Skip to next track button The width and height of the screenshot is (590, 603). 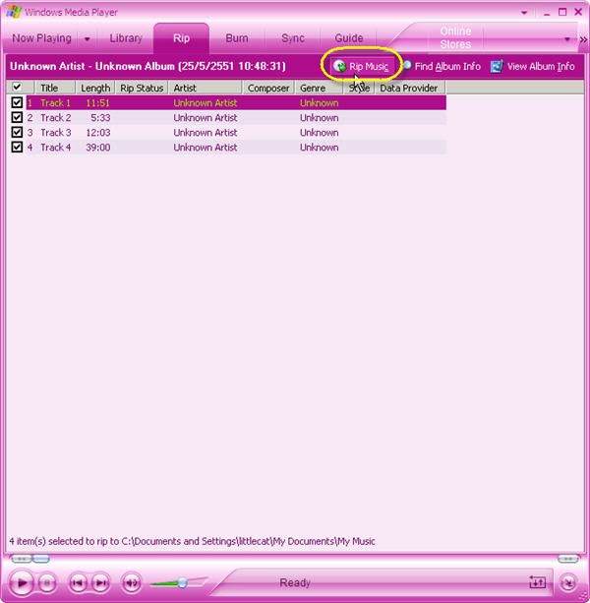coord(100,583)
